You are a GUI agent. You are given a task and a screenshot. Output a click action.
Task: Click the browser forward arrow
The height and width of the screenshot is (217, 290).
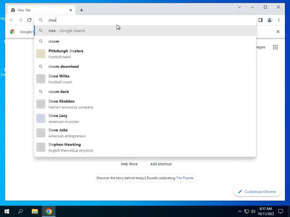tap(20, 20)
